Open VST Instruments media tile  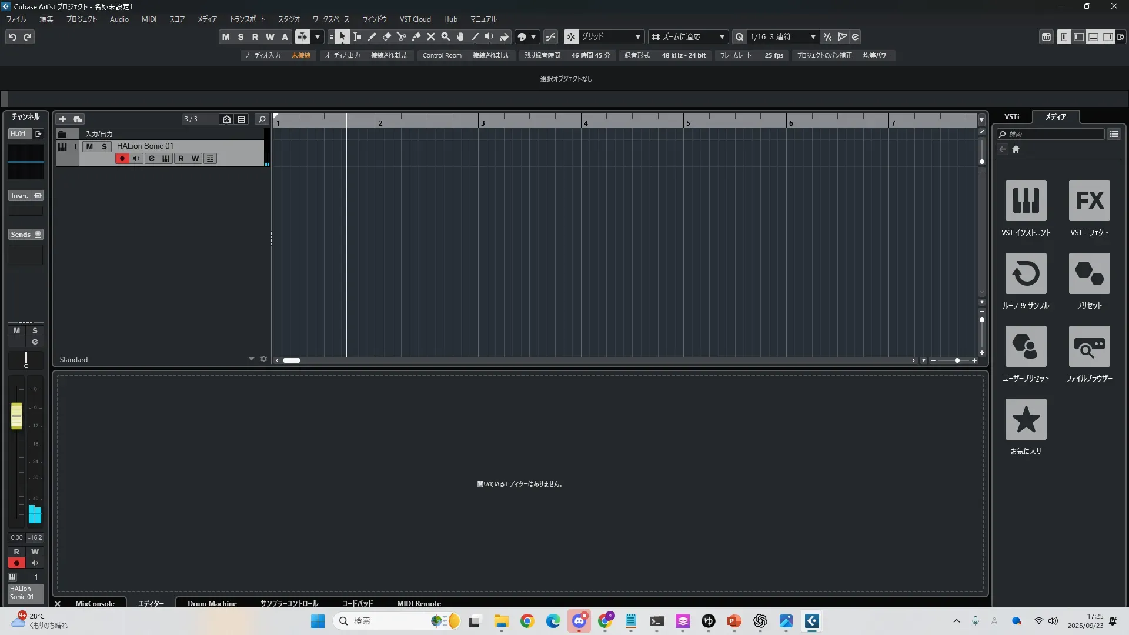tap(1026, 200)
